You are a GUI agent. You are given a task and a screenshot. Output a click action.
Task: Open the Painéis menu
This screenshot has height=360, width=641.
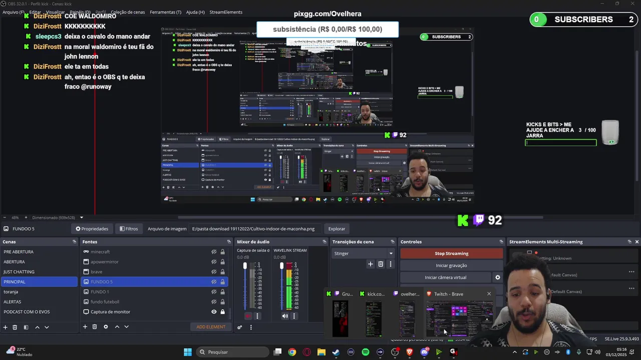80,12
